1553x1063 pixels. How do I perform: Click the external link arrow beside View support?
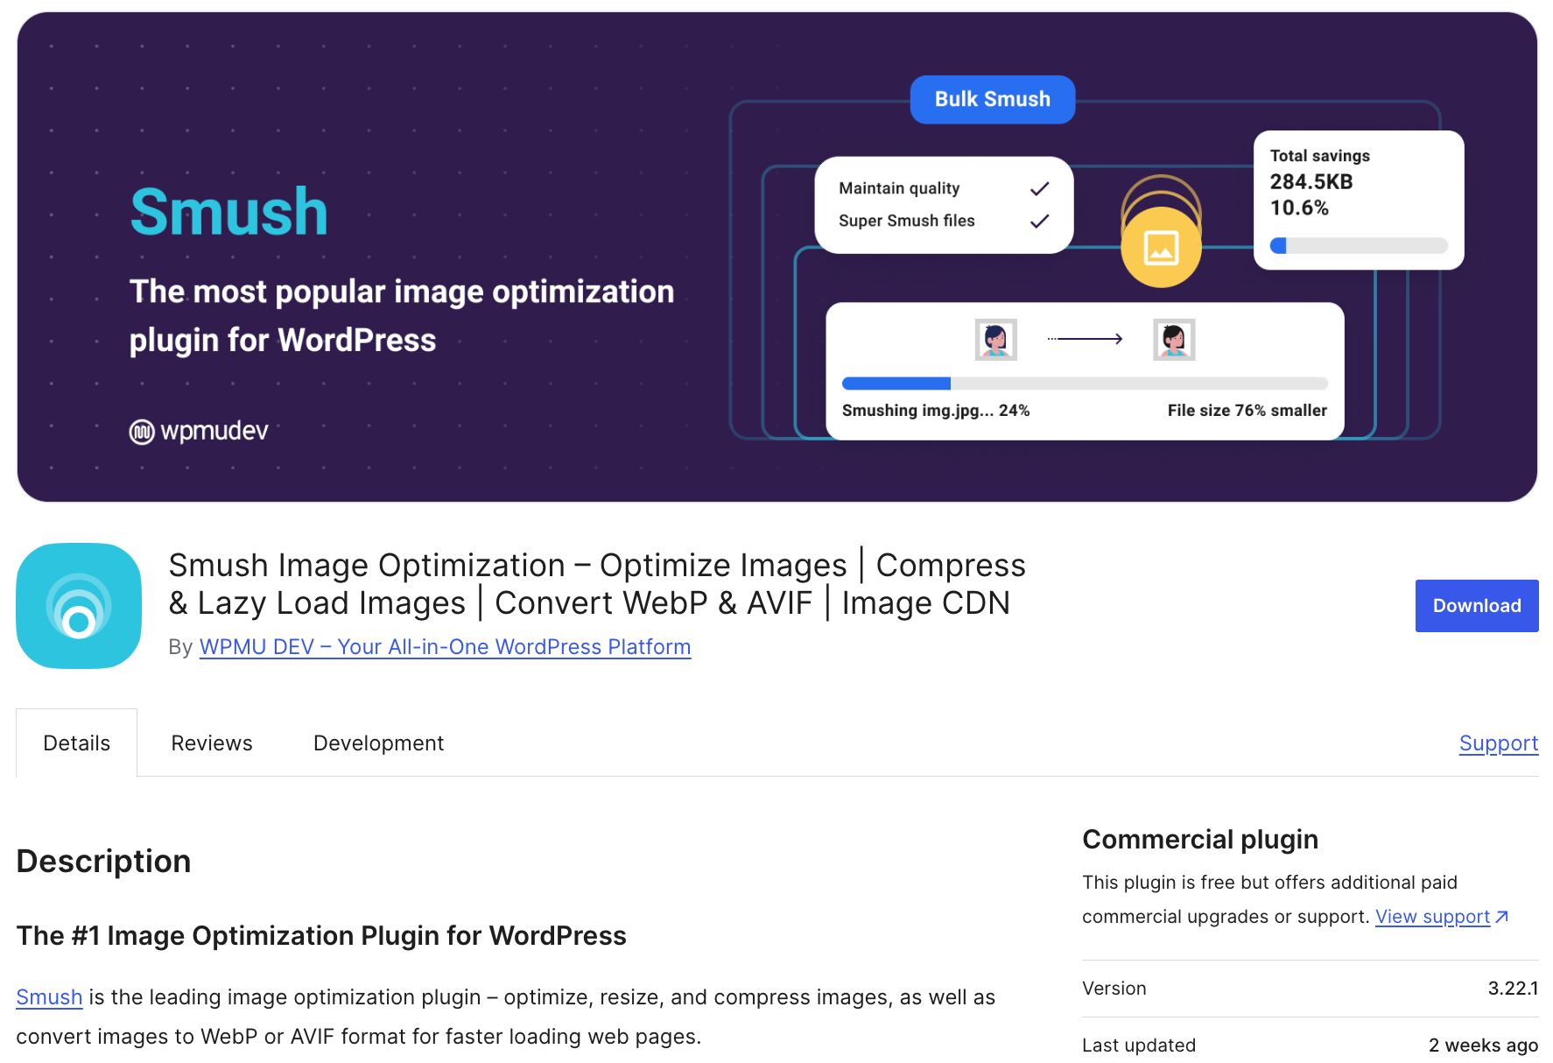[x=1503, y=916]
